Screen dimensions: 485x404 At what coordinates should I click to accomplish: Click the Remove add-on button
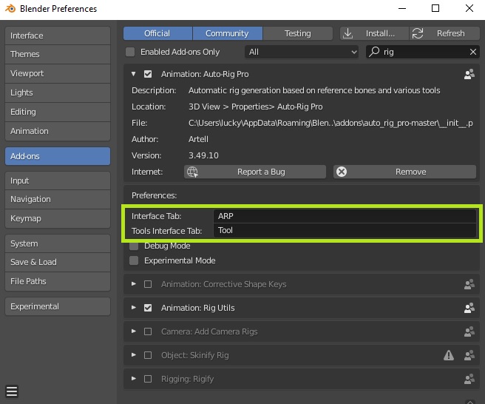(404, 172)
